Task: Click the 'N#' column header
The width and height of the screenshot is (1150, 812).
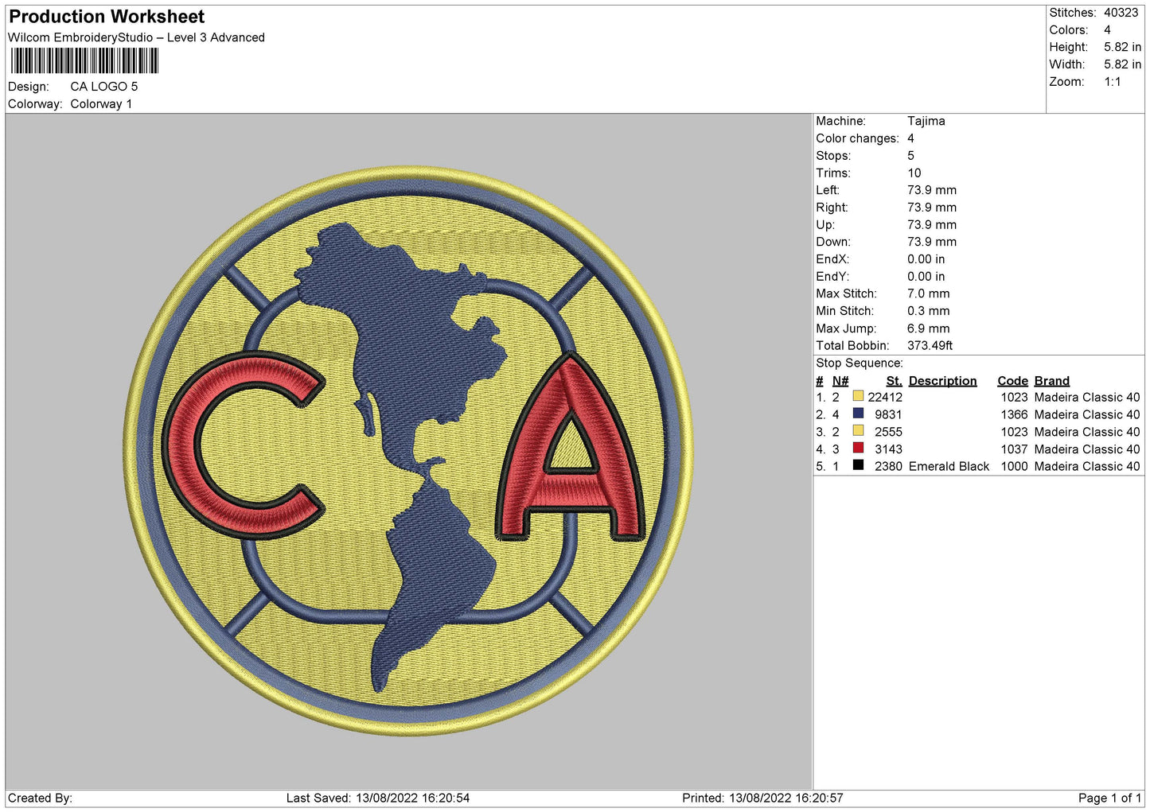Action: (x=840, y=381)
